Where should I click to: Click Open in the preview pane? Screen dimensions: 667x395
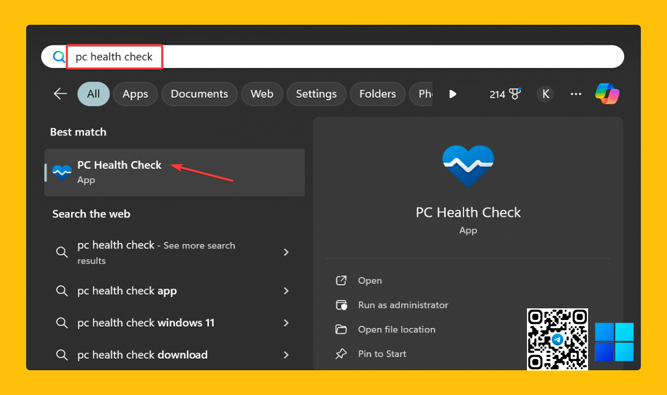(x=370, y=281)
